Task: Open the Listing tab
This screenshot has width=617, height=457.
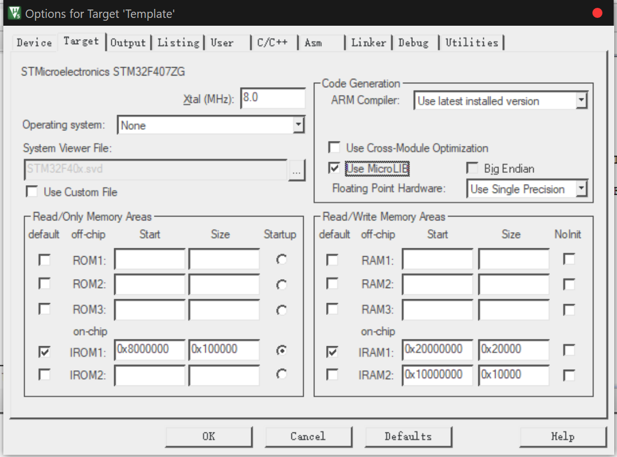Action: coord(178,43)
